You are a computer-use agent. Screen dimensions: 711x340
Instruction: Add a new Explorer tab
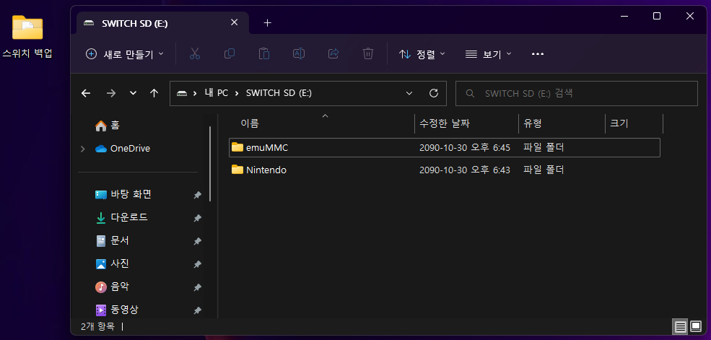(x=268, y=22)
